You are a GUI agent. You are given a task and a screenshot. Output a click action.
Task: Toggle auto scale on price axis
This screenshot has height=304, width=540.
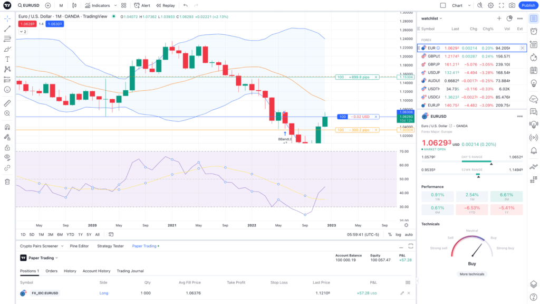409,234
